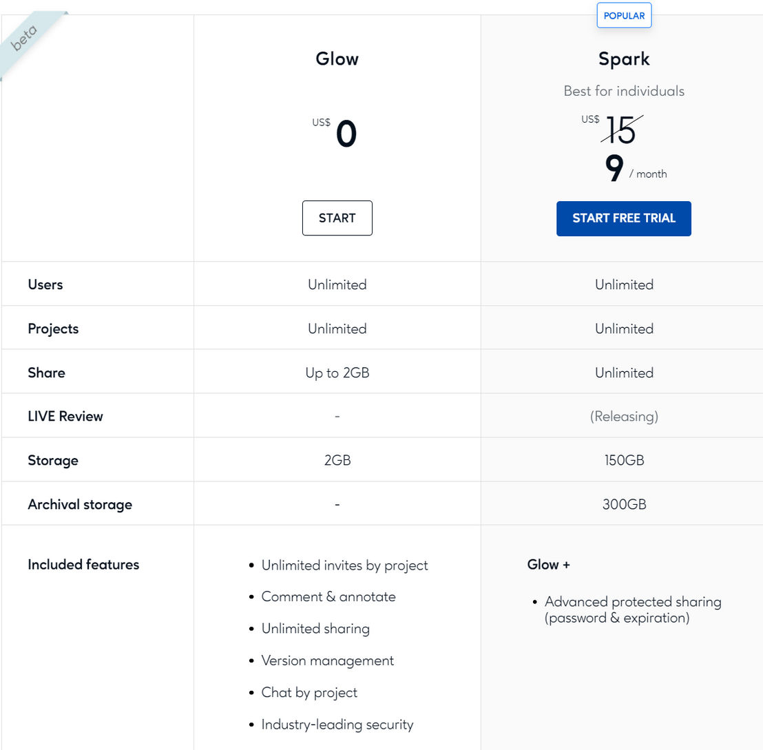Click the Up to 2GB share value
This screenshot has height=750, width=763.
[337, 373]
